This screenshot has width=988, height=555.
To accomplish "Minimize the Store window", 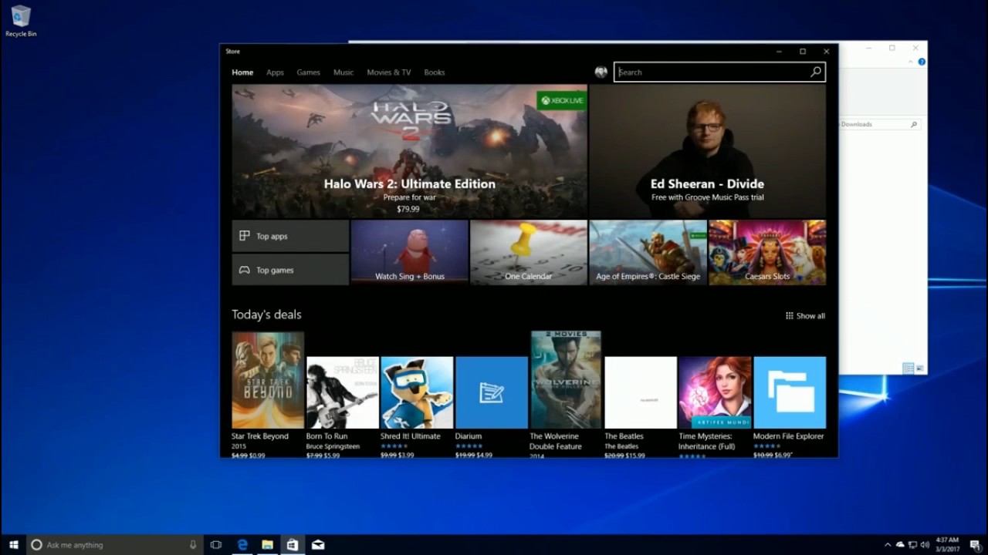I will [779, 52].
